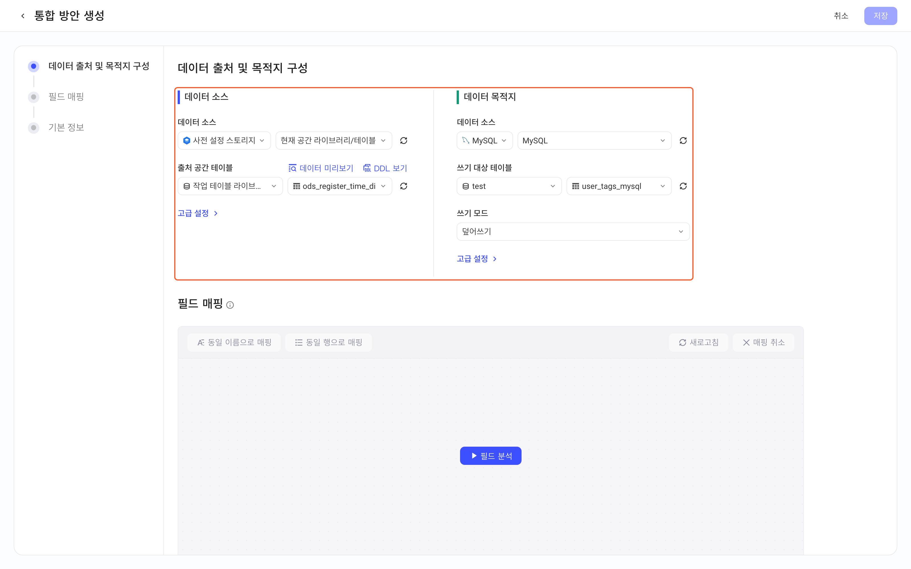The height and width of the screenshot is (569, 911).
Task: Refresh the 쓰기 대상 테이블 list
Action: tap(683, 186)
